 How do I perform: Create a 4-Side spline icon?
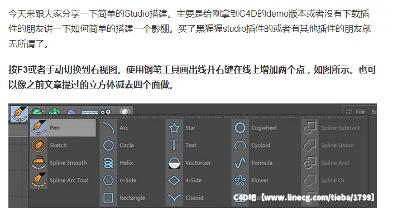[174, 180]
